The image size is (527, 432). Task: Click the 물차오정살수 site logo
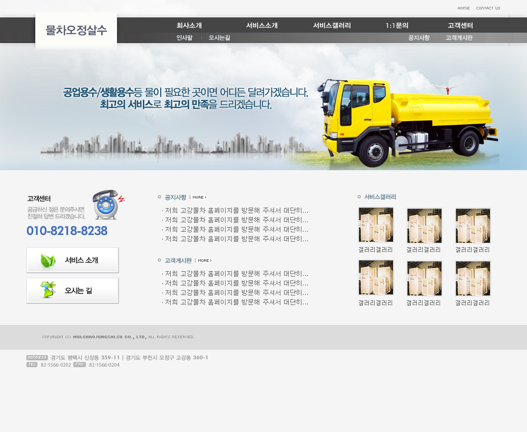pos(76,31)
